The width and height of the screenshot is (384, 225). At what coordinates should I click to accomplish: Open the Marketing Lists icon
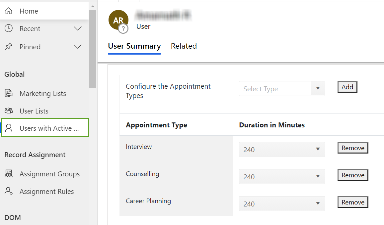(x=9, y=93)
